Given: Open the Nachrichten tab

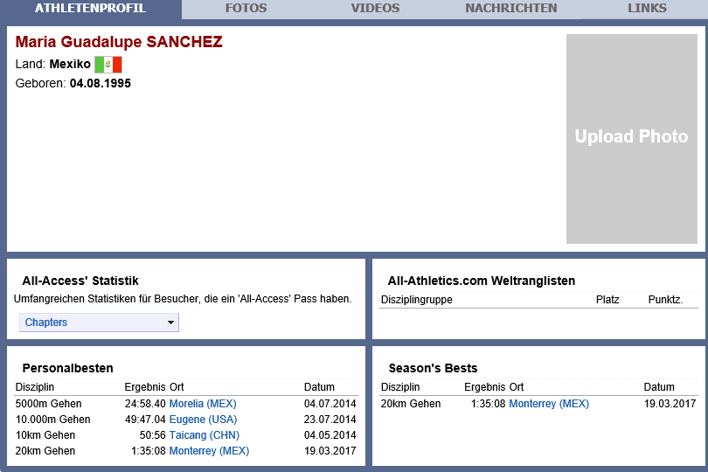Looking at the screenshot, I should coord(511,8).
